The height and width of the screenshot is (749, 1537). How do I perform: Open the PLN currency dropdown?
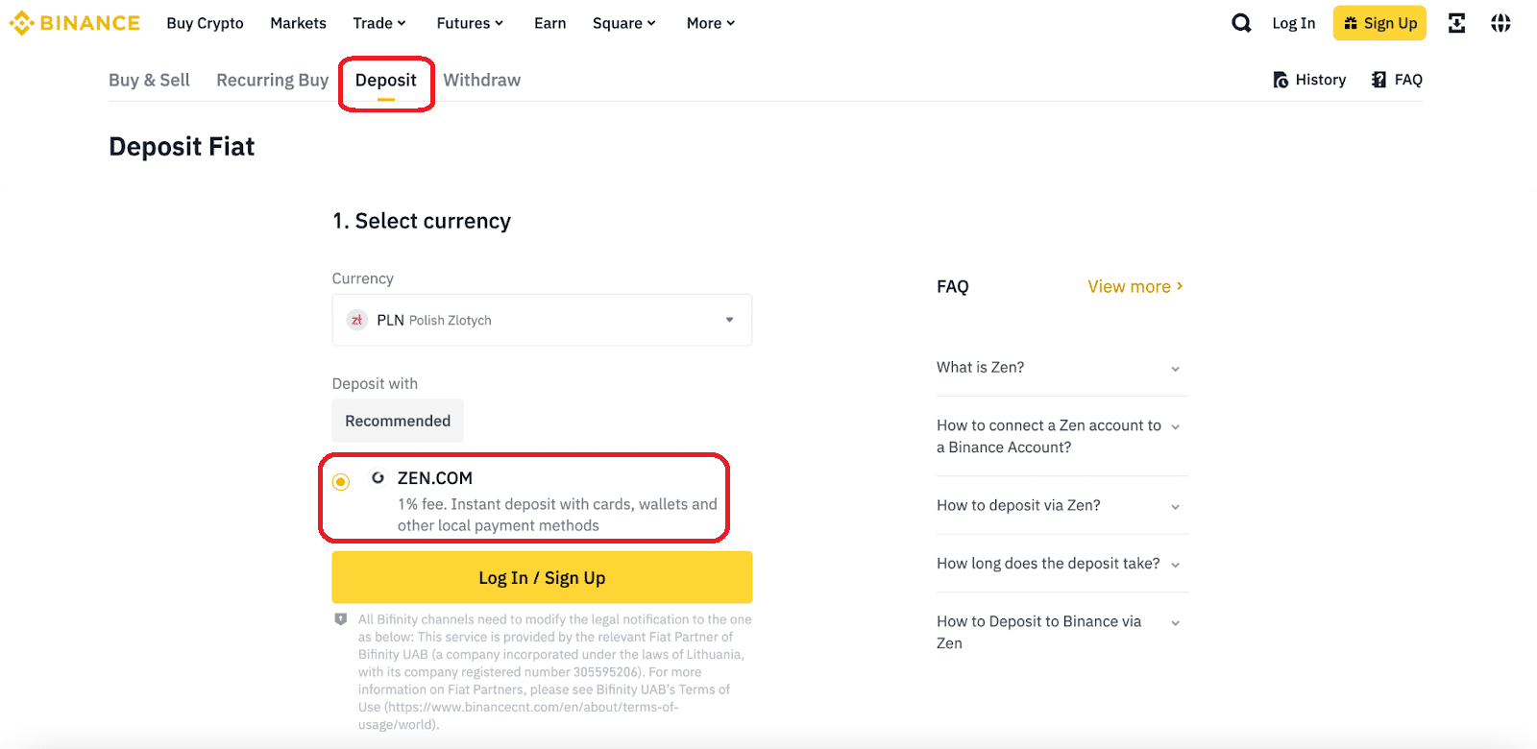coord(542,320)
